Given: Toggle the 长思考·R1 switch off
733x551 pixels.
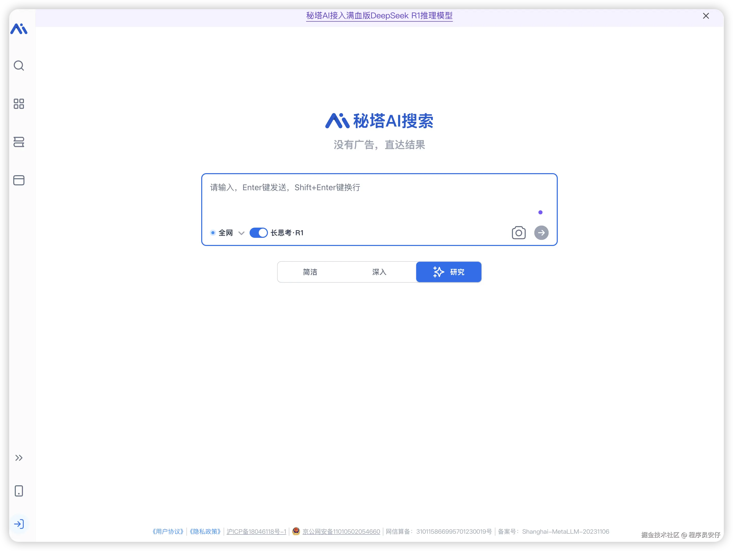Looking at the screenshot, I should click(259, 232).
